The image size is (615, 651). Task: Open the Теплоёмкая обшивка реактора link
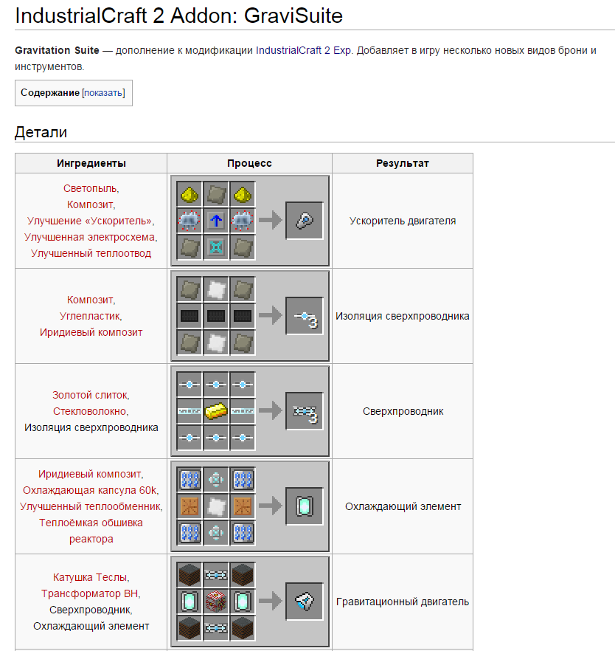(x=91, y=531)
